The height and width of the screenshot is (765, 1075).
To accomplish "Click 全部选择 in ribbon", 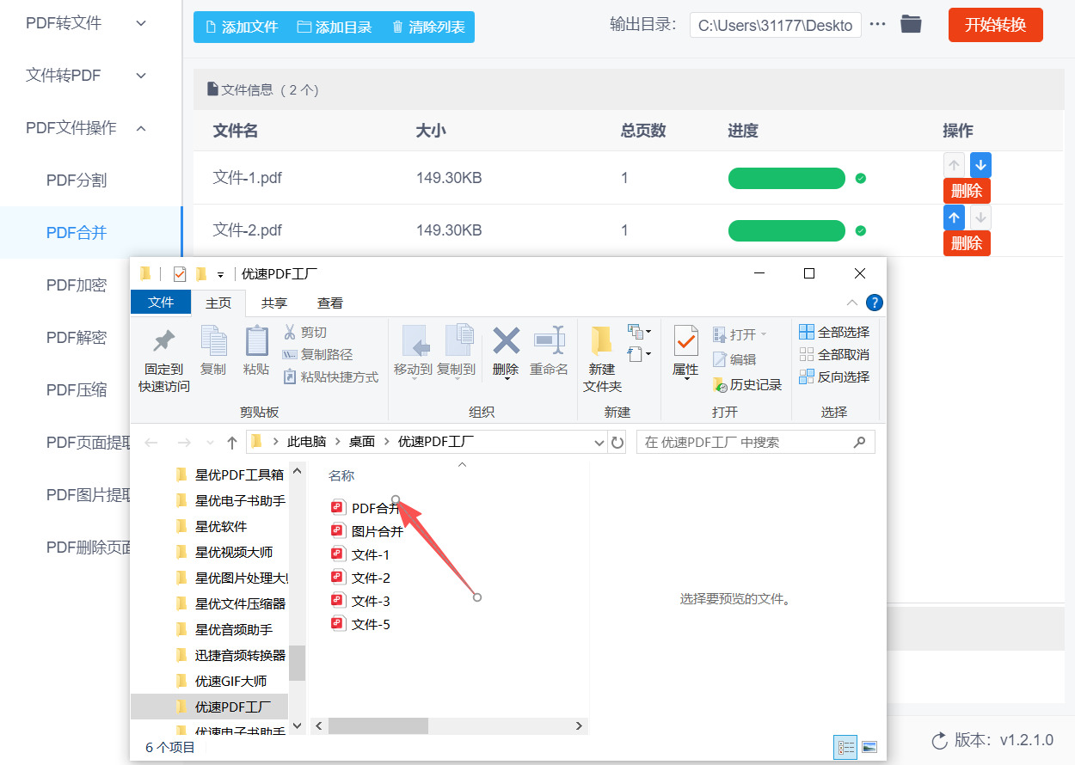I will (x=834, y=333).
